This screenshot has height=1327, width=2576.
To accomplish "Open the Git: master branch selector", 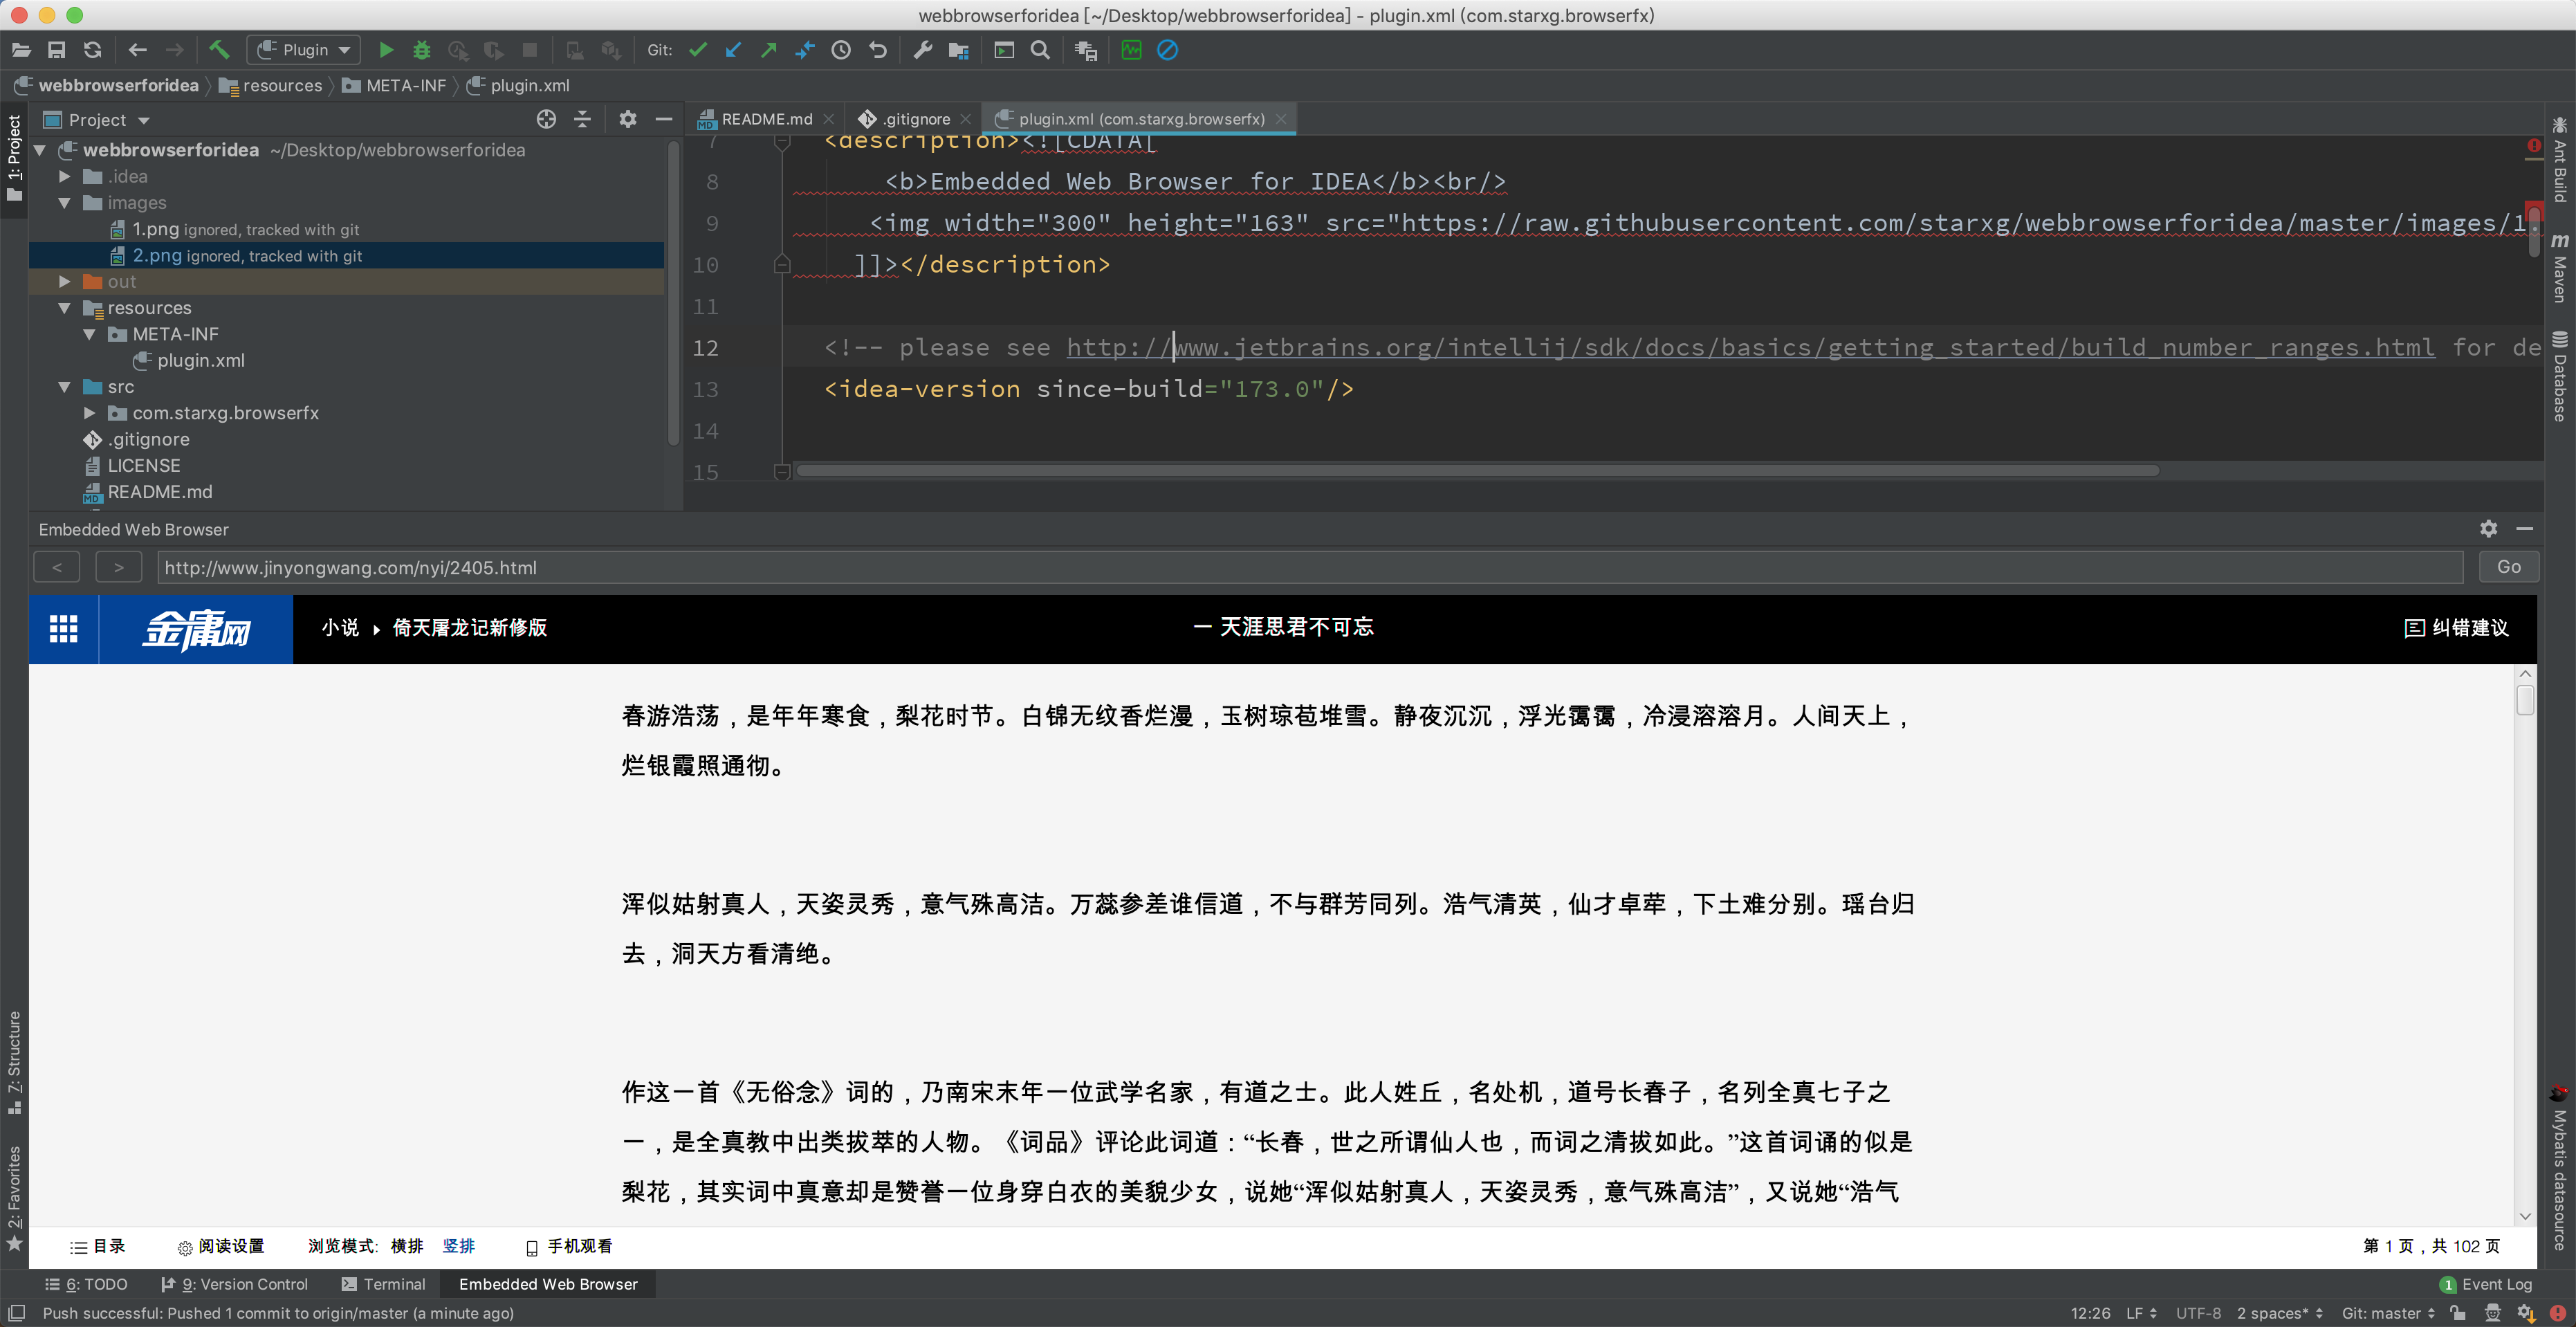I will point(2388,1313).
